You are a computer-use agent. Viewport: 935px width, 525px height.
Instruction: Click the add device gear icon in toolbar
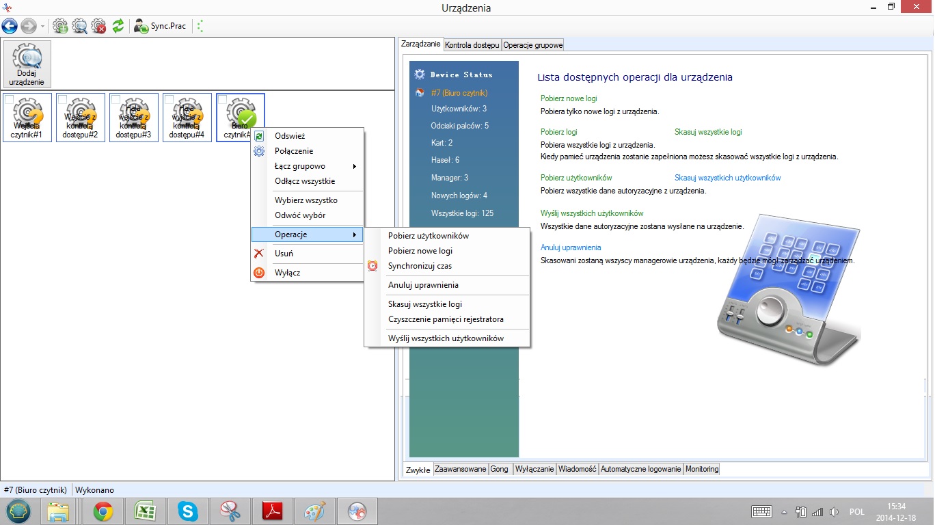(60, 26)
